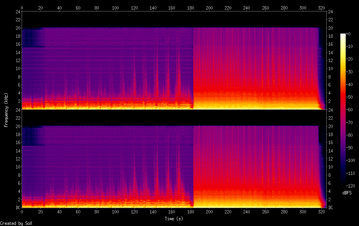The height and width of the screenshot is (226, 359).
Task: Click the dBFS label under the color bar
Action: pos(346,193)
